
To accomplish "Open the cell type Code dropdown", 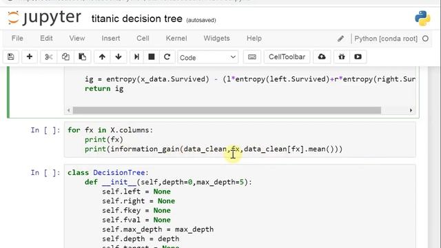I will (207, 57).
